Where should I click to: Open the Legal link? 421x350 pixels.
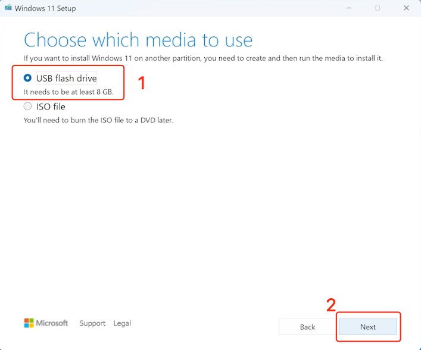click(x=122, y=323)
